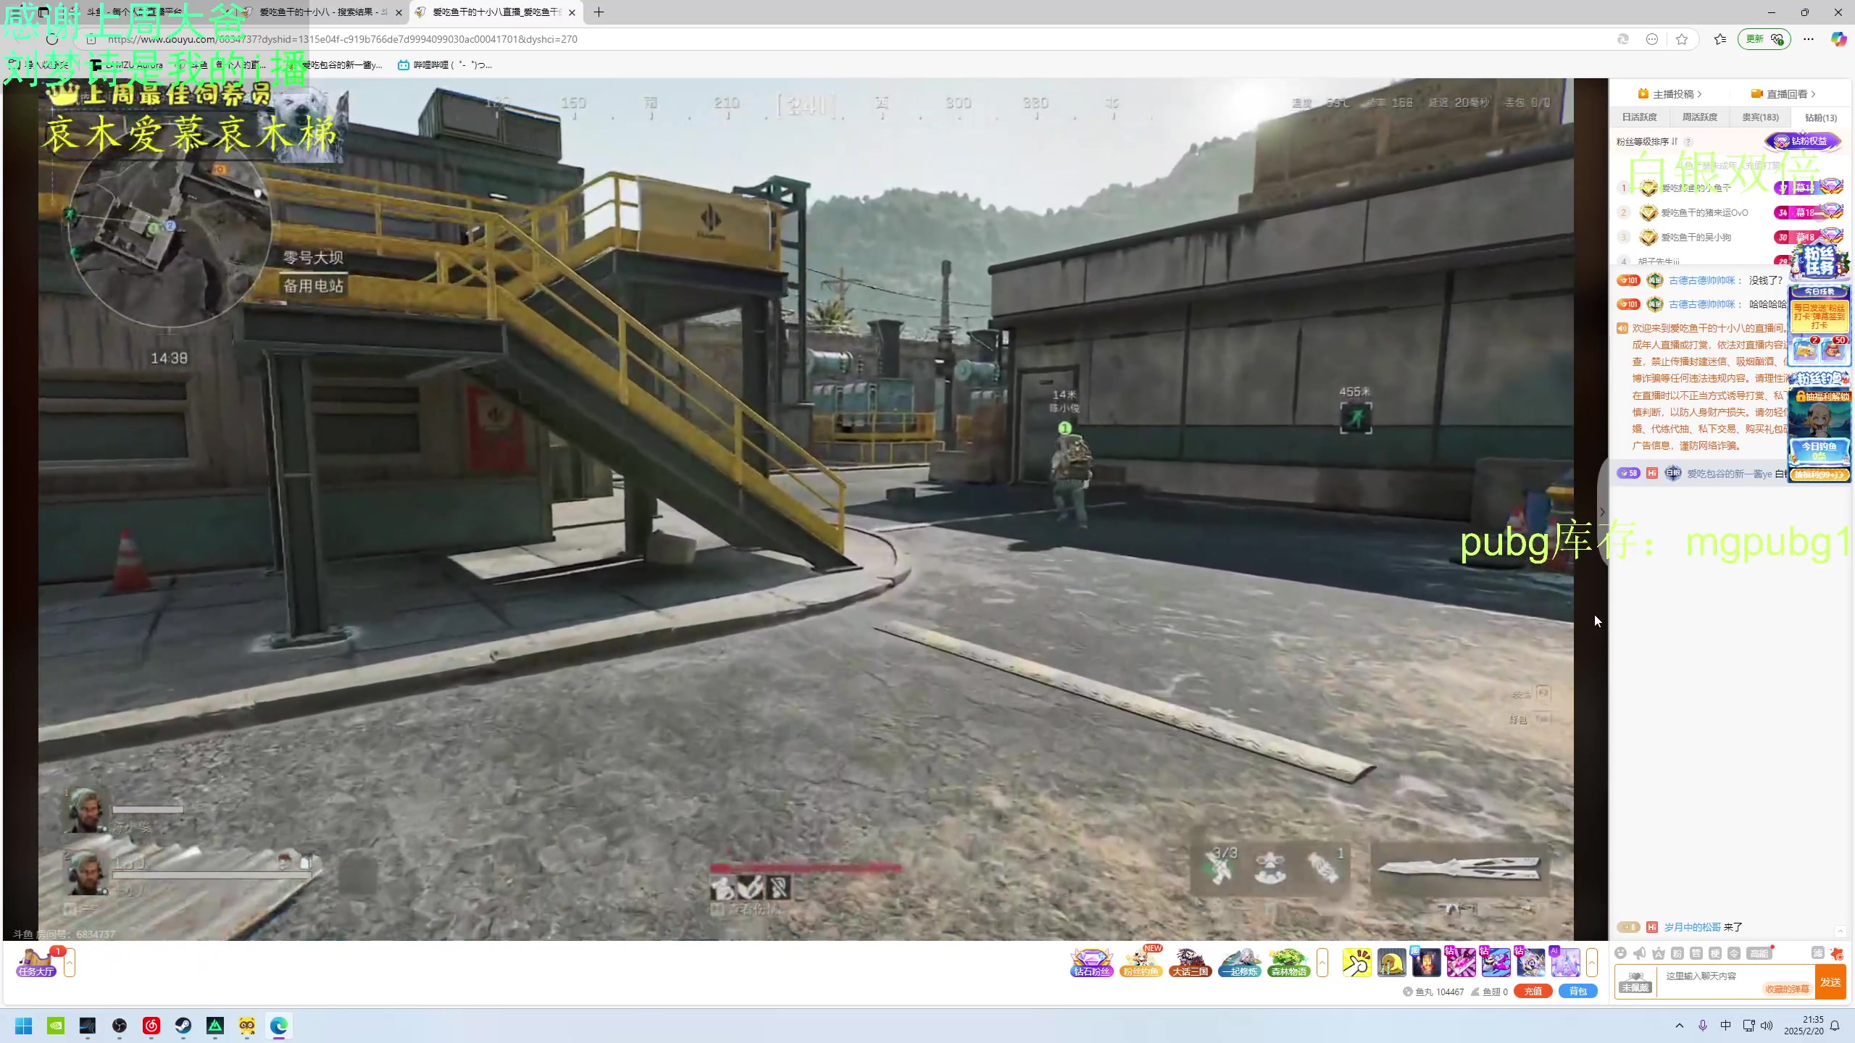Image resolution: width=1855 pixels, height=1043 pixels.
Task: Expand 直播回看 section
Action: click(1783, 94)
